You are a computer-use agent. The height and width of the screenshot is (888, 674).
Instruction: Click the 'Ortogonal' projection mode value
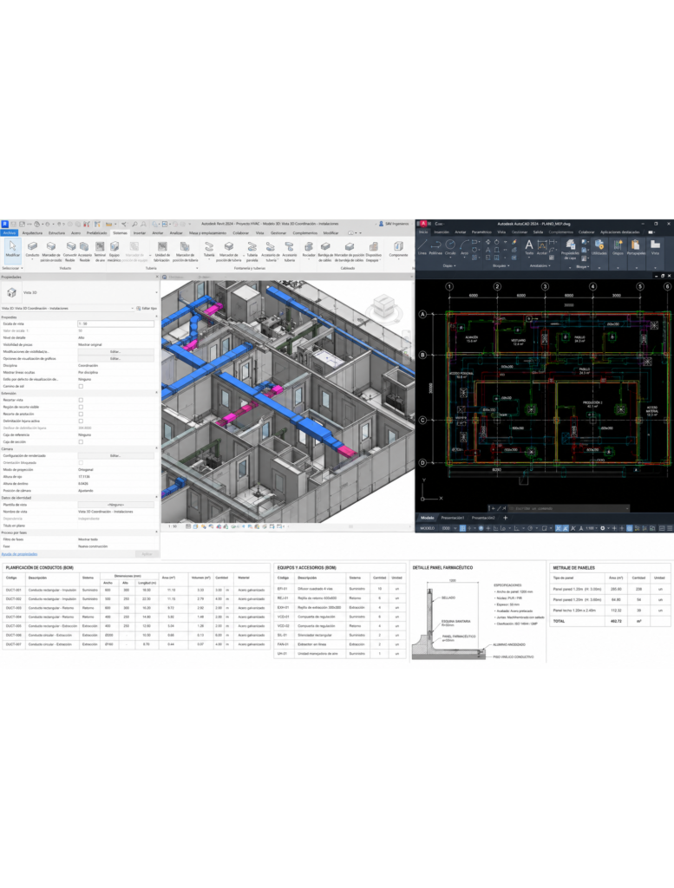[86, 469]
